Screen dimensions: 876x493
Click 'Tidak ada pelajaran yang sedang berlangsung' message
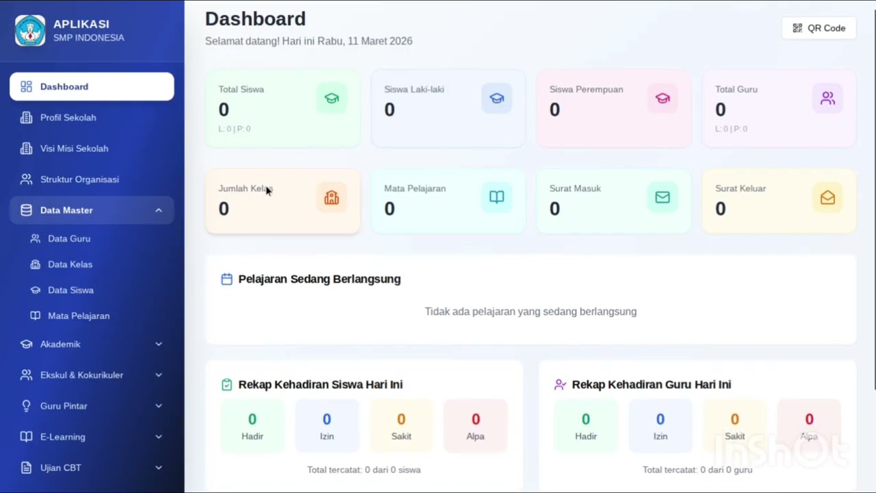click(531, 312)
